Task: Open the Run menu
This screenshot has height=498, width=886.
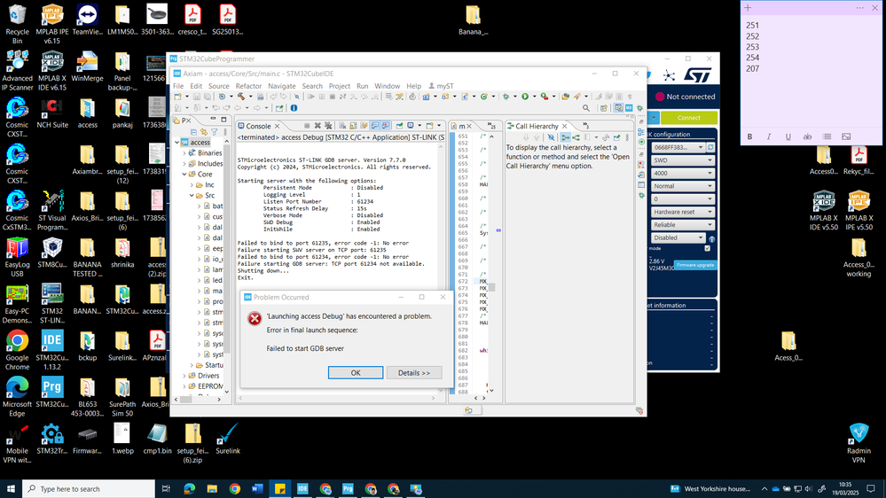Action: click(362, 86)
